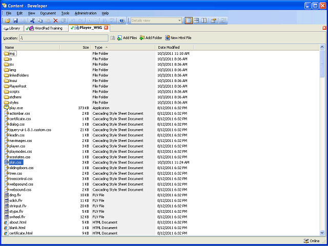
Task: Click the img folder icon
Action: 6,53
